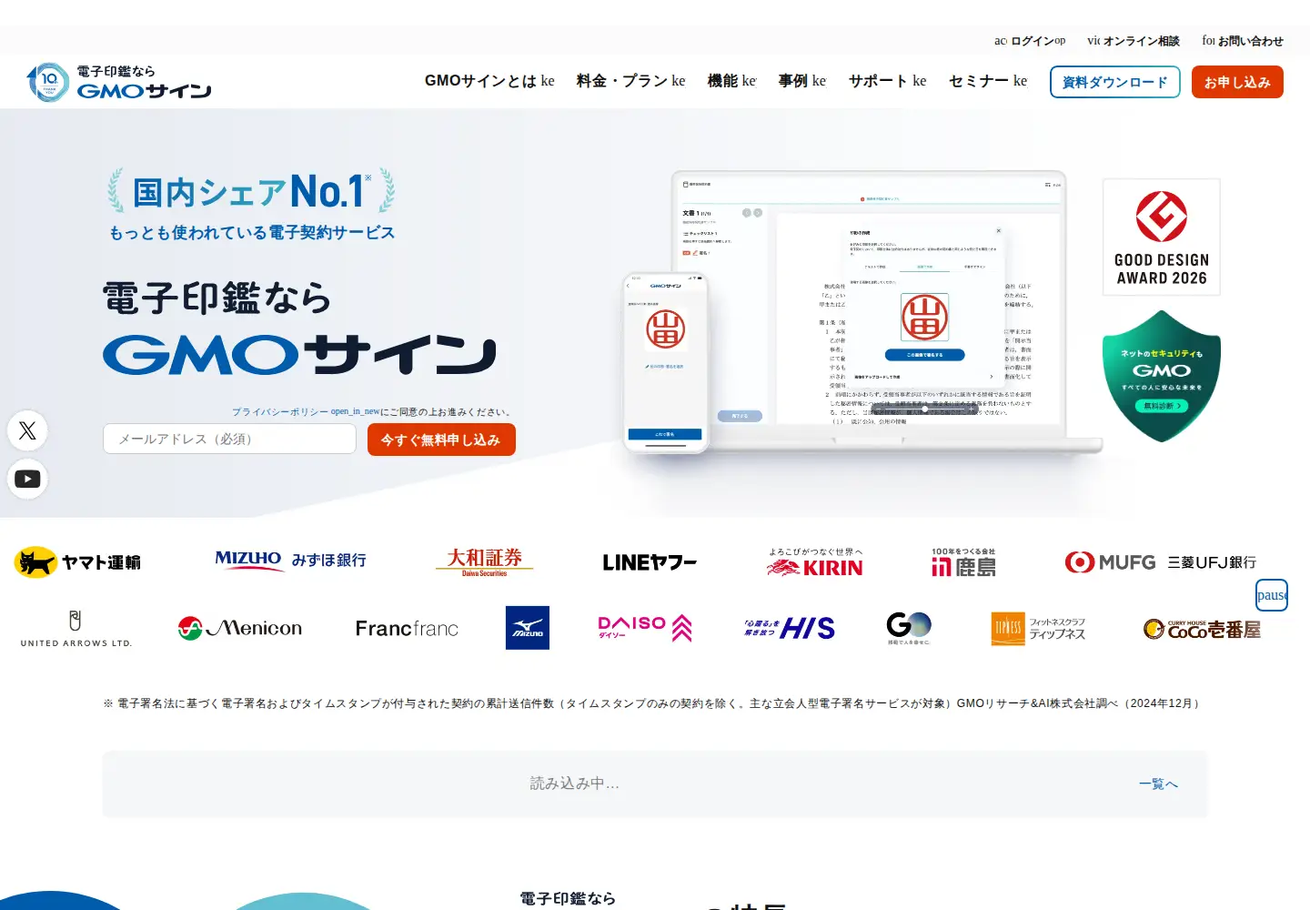Open the オンライン相談 link
This screenshot has height=910, width=1310.
pos(1134,41)
